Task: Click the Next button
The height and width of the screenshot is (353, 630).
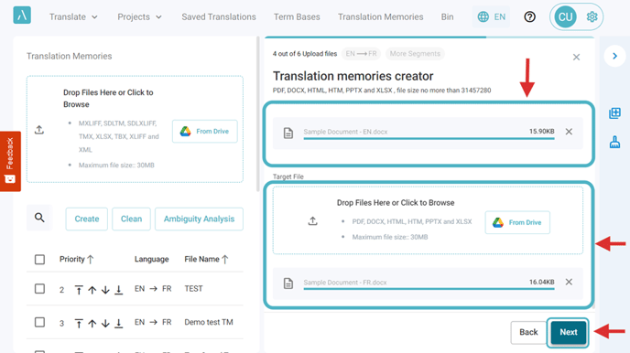Action: (568, 332)
